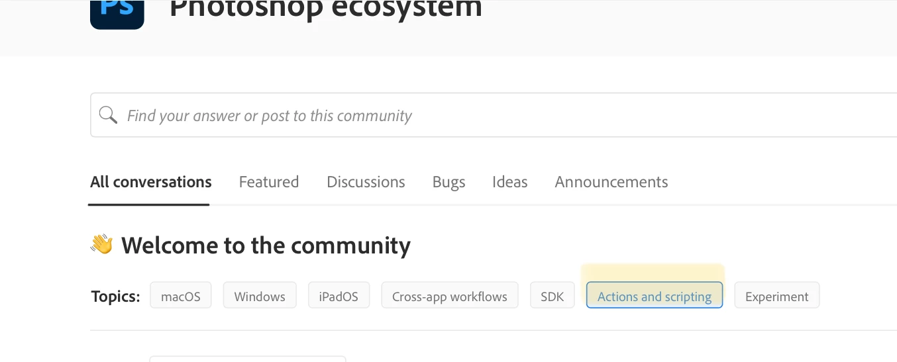Switch to the Bugs tab
Image resolution: width=897 pixels, height=362 pixels.
449,182
